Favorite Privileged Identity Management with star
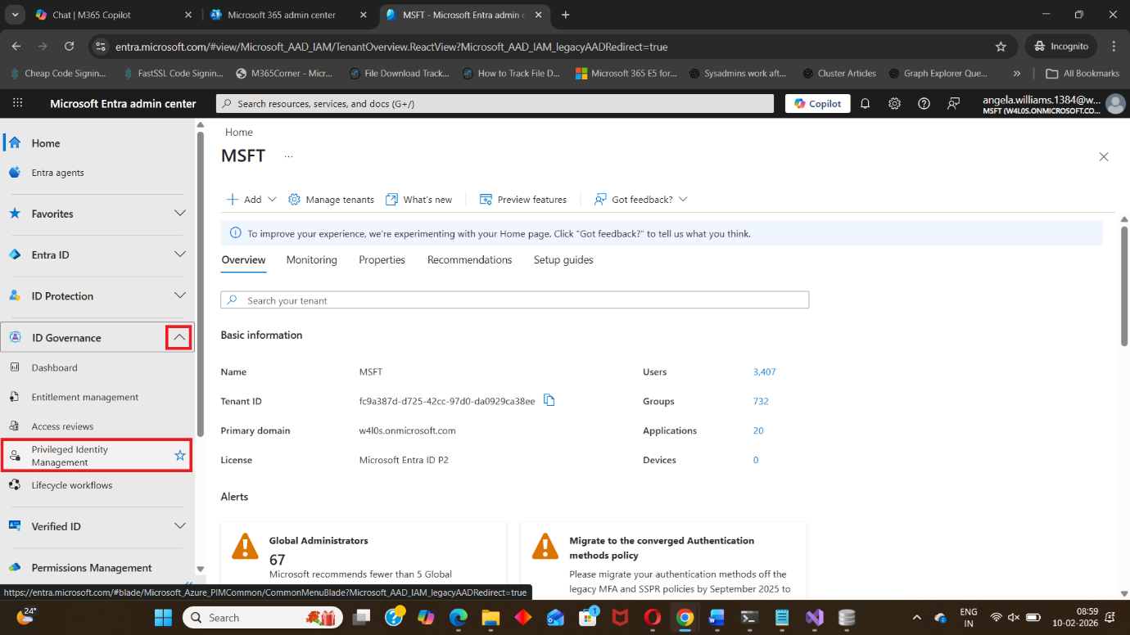The image size is (1130, 635). pyautogui.click(x=180, y=456)
